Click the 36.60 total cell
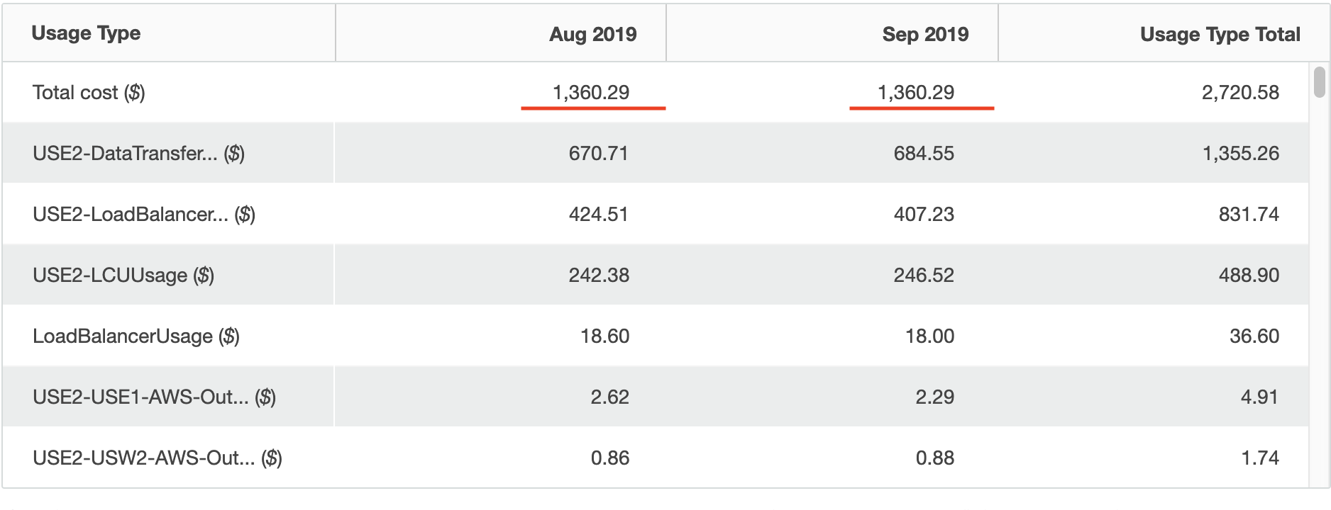 [1254, 336]
